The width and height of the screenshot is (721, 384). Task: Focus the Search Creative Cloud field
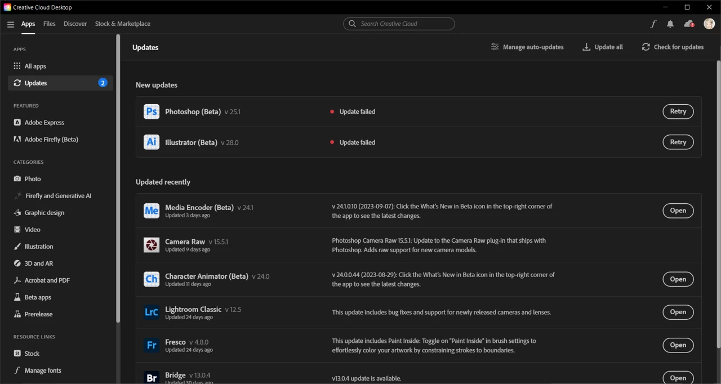(399, 24)
